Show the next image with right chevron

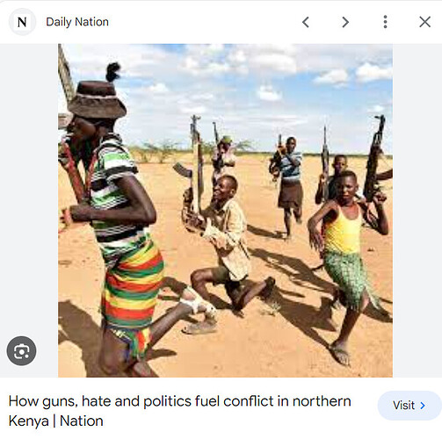[345, 22]
